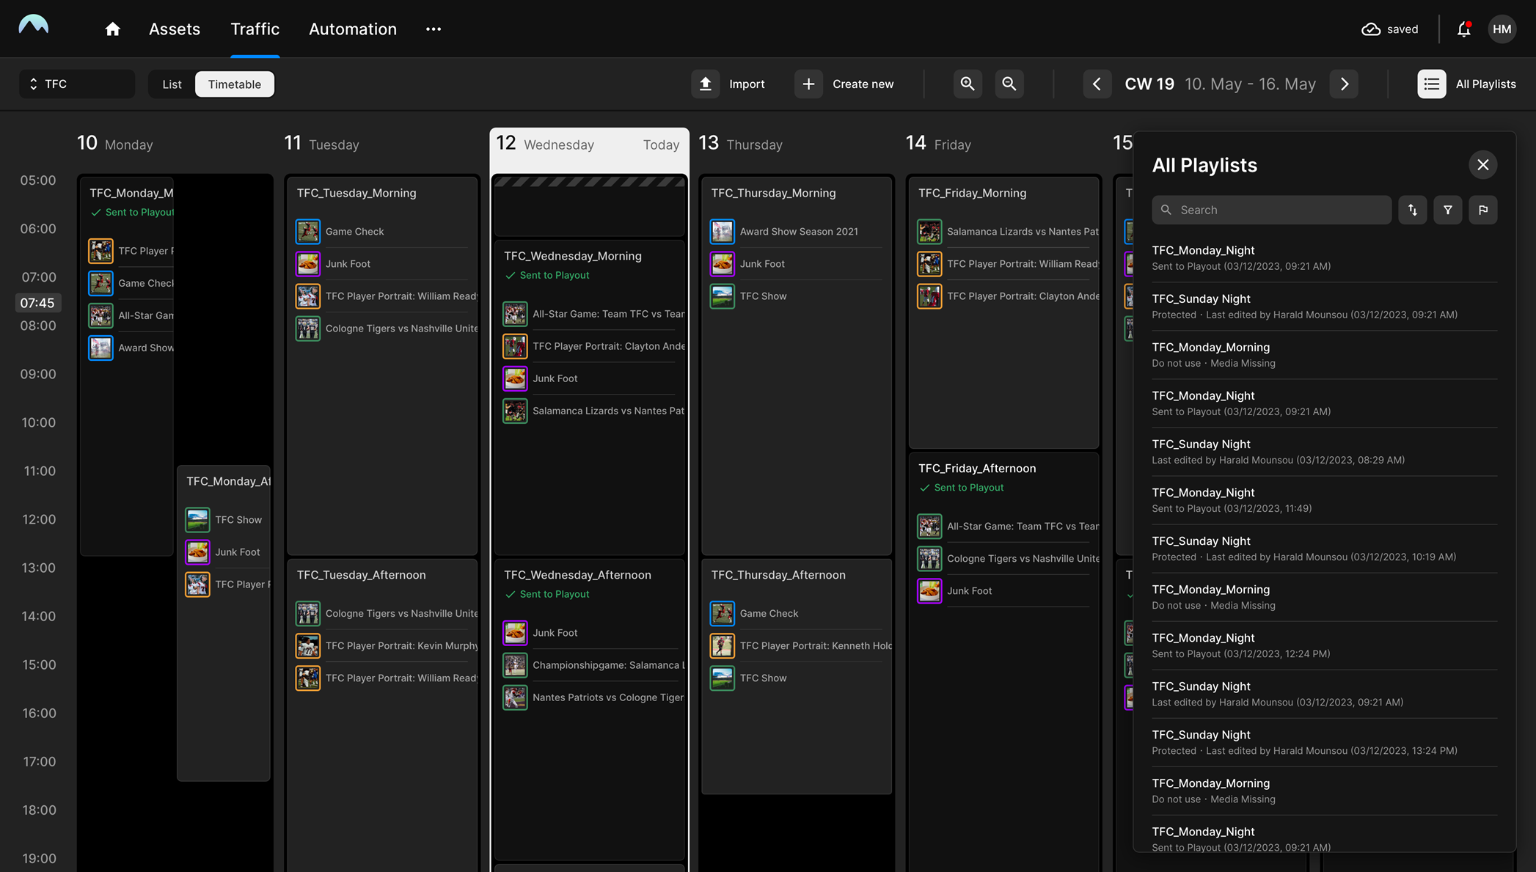Zoom out of the timetable
This screenshot has width=1536, height=872.
(x=1009, y=84)
